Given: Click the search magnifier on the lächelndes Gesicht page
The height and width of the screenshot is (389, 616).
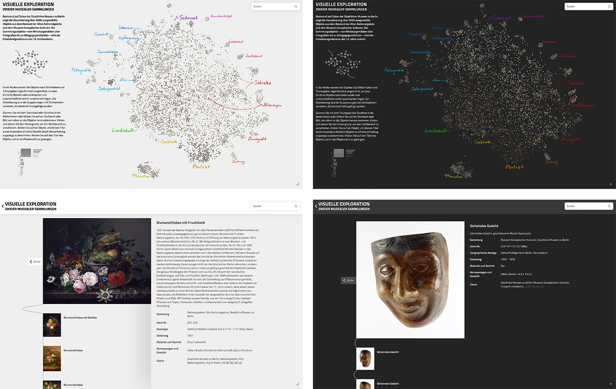Looking at the screenshot, I should 609,206.
